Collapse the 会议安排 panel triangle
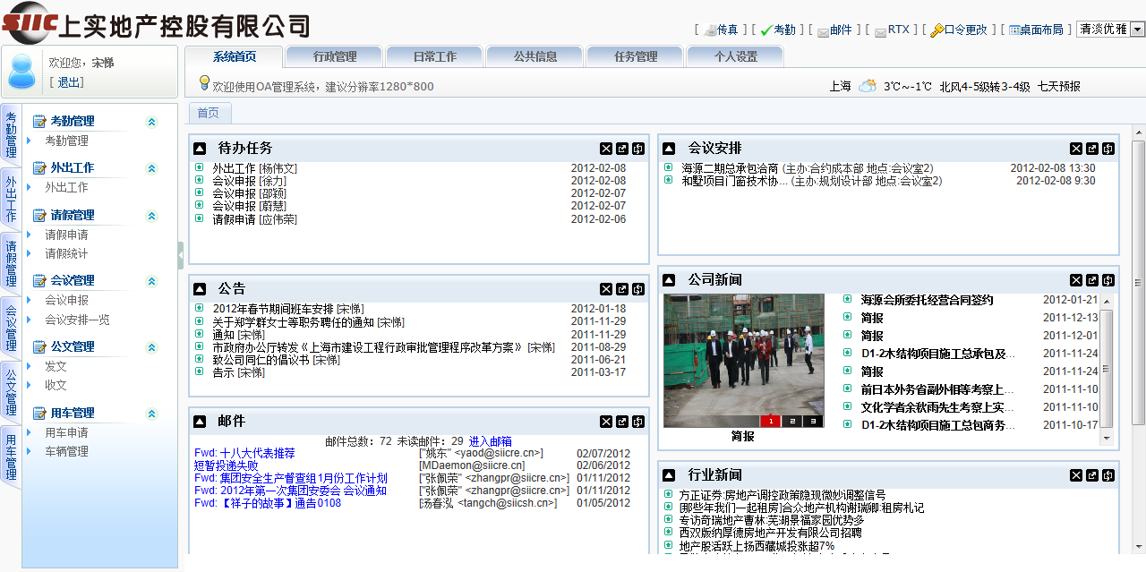Screen dimensions: 1146x572 (x=669, y=149)
